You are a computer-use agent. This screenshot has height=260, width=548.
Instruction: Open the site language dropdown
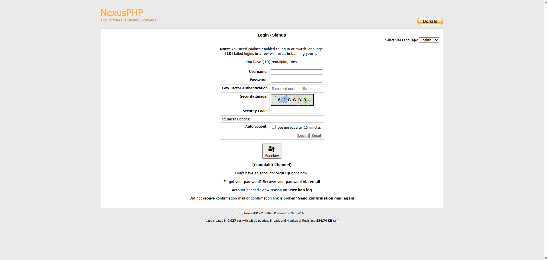click(x=429, y=40)
